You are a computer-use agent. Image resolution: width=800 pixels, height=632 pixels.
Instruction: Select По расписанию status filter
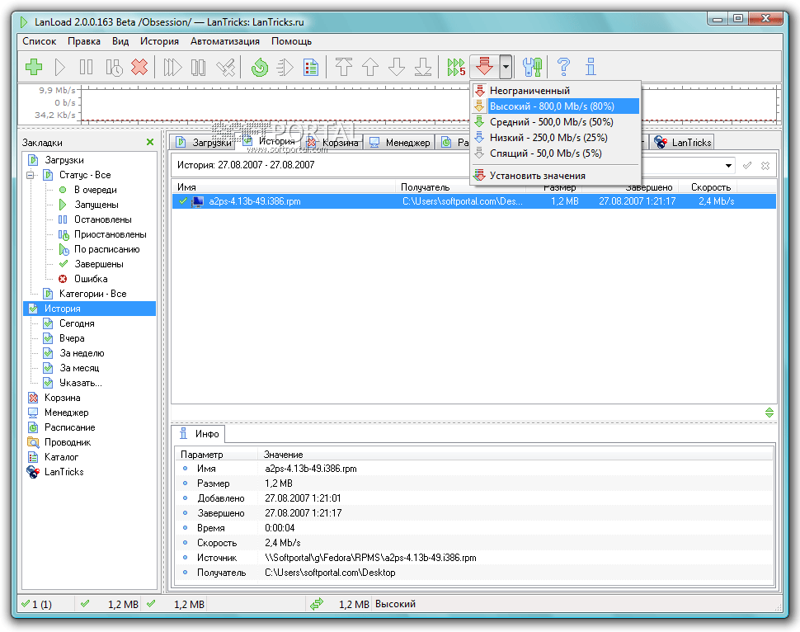tap(106, 249)
